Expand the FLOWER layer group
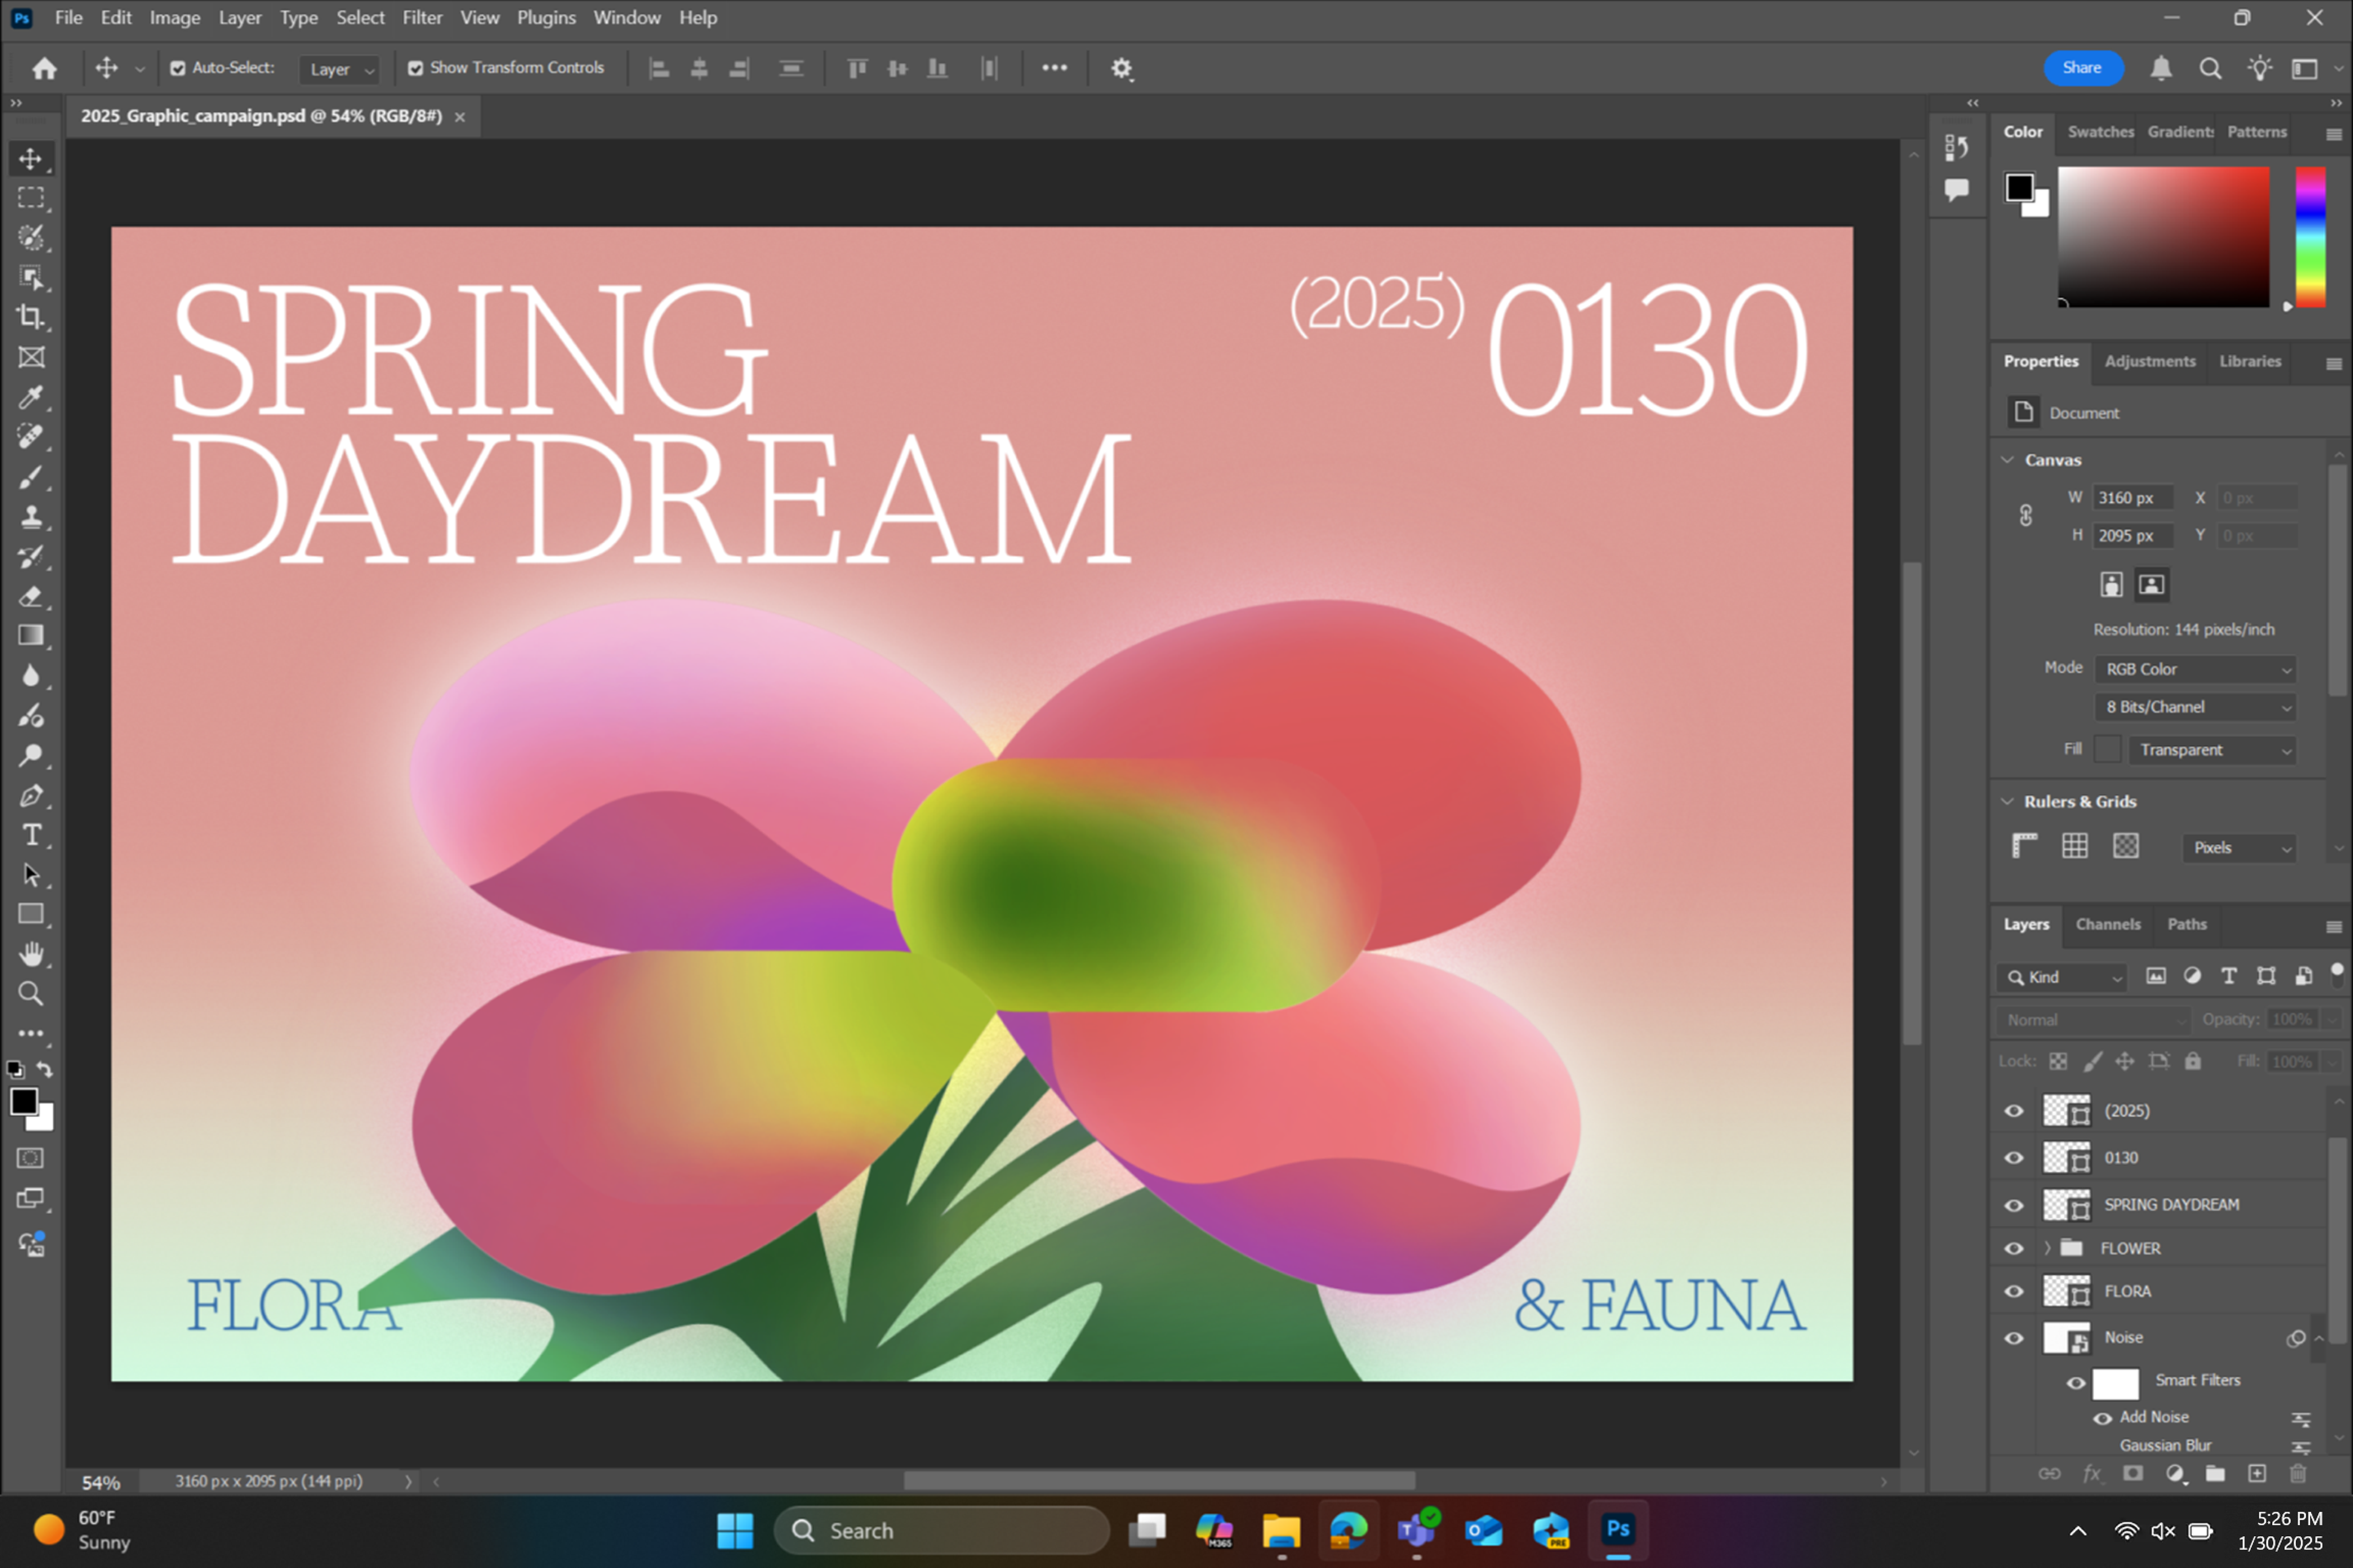This screenshot has height=1568, width=2353. point(2047,1248)
